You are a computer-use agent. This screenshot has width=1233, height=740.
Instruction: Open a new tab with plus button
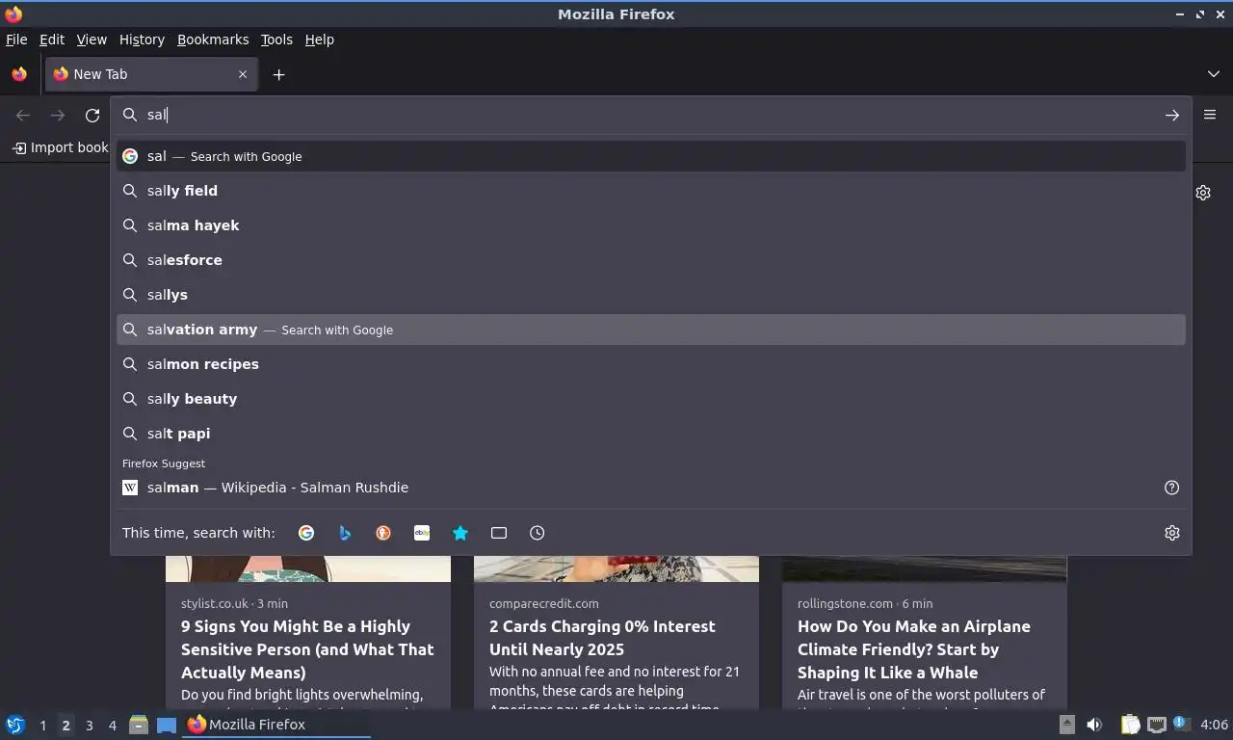point(278,74)
